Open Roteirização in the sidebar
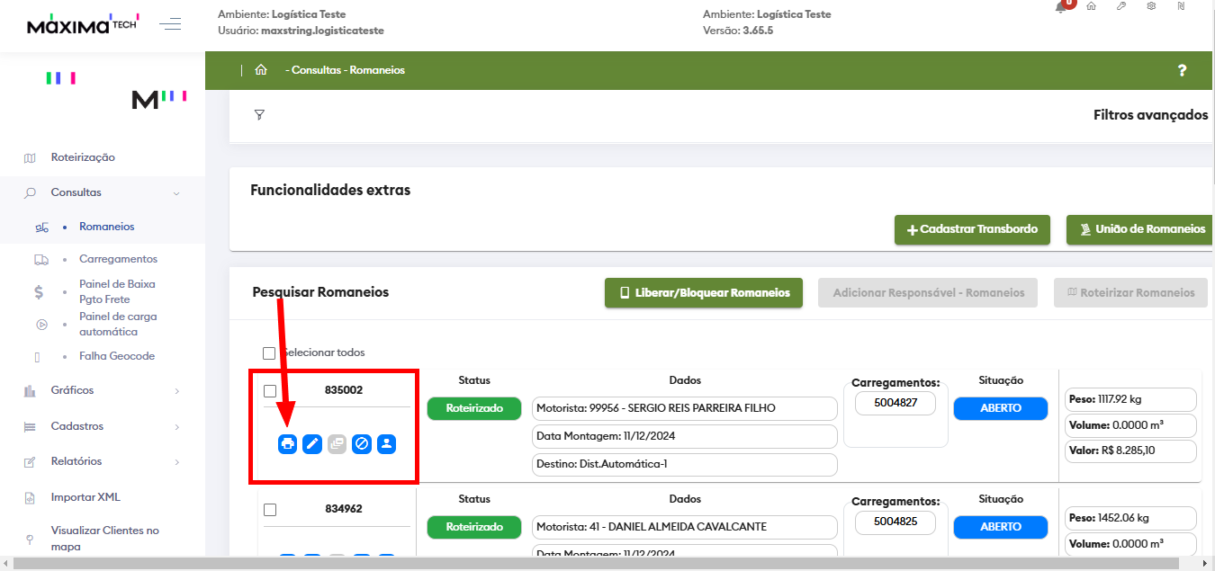Screen dimensions: 1215x571 point(83,157)
